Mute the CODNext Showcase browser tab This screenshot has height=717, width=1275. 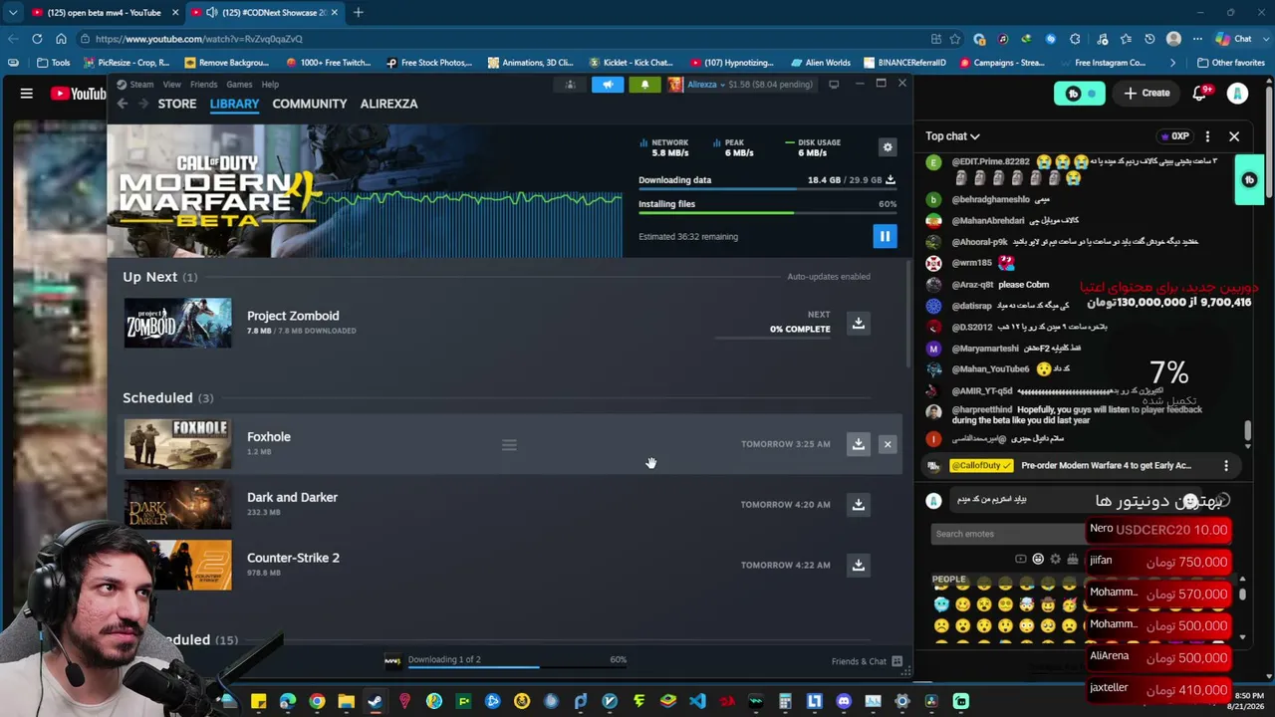212,13
